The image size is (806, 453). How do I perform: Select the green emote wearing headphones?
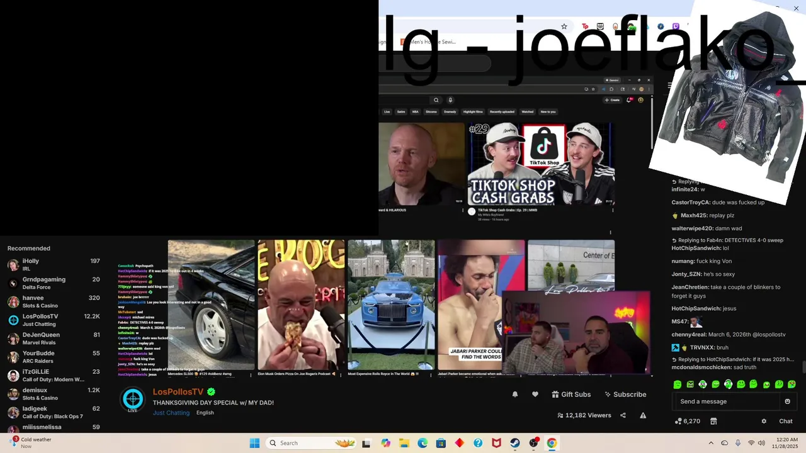(729, 384)
